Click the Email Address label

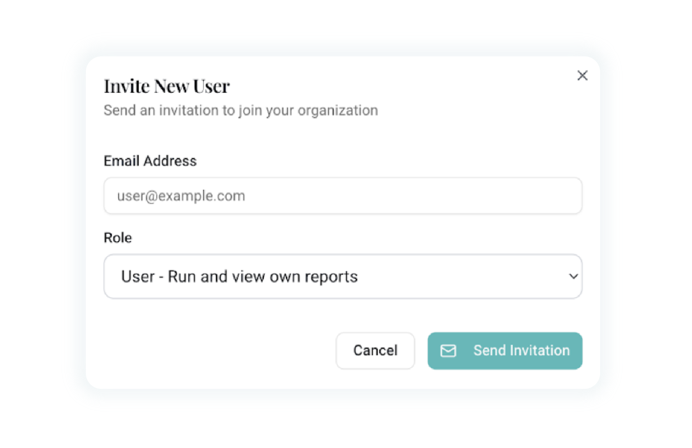coord(150,161)
